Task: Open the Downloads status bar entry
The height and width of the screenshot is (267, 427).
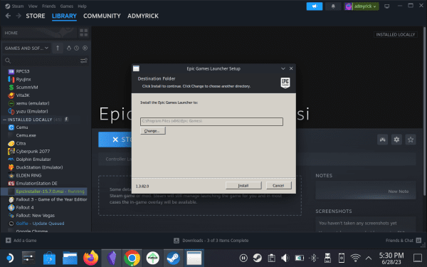Action: (211, 241)
